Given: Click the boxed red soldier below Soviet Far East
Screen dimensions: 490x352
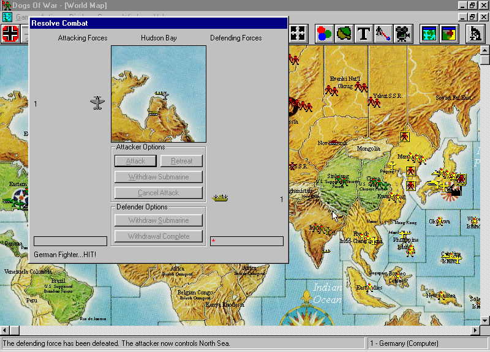Looking at the screenshot, I should (x=404, y=137).
